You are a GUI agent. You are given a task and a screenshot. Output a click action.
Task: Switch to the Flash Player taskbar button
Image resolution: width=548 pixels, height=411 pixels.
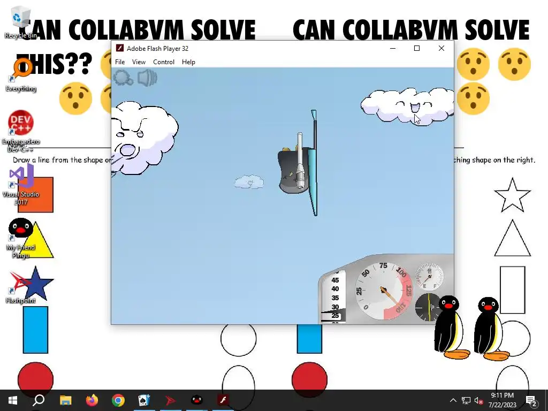(223, 400)
